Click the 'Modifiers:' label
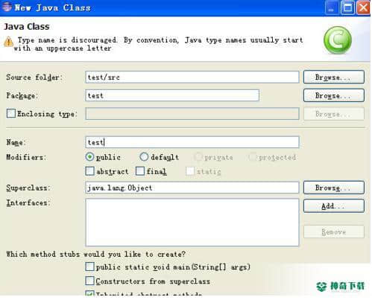 [x=26, y=157]
